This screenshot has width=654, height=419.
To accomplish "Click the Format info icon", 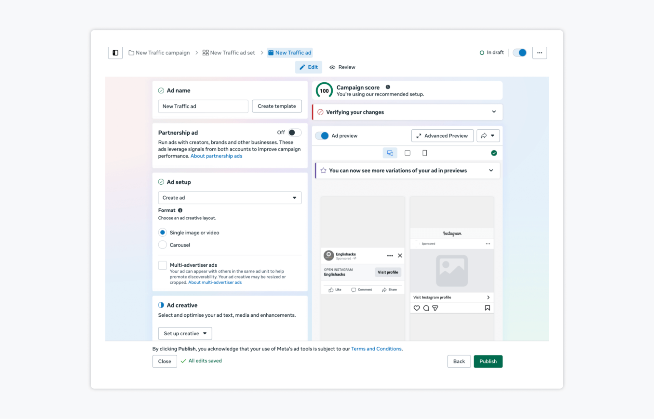I will pyautogui.click(x=180, y=210).
